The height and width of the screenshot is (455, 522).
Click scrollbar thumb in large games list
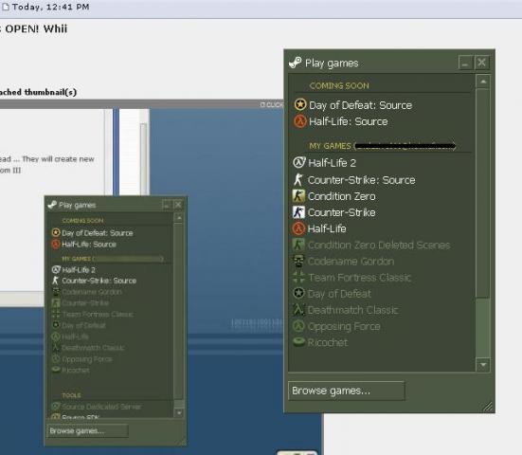tap(483, 192)
